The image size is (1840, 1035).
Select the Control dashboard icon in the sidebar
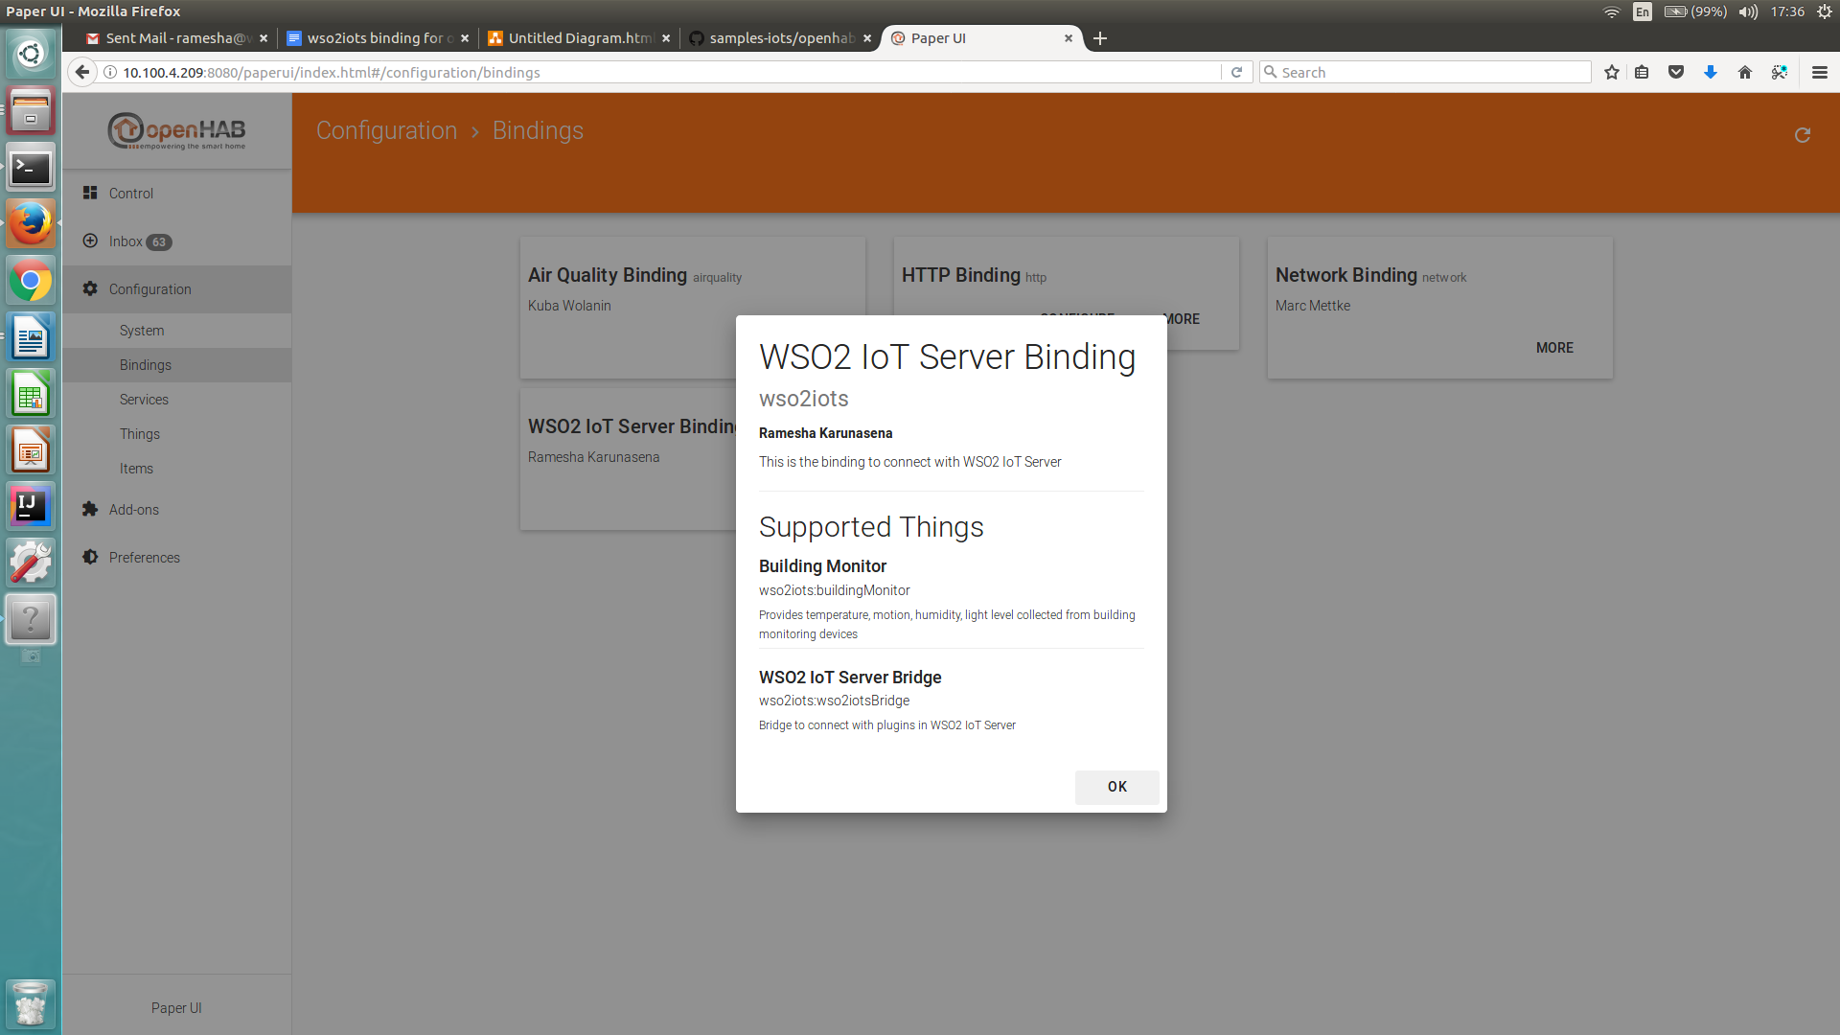point(89,193)
